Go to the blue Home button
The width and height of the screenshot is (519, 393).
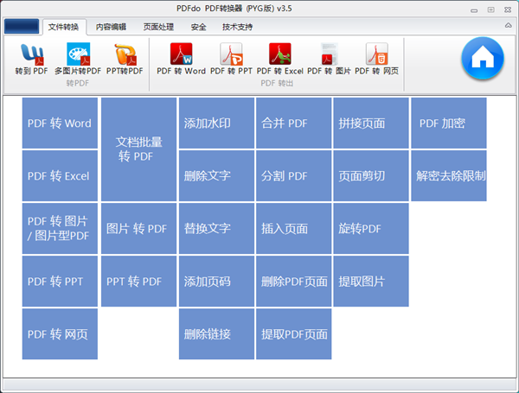pyautogui.click(x=483, y=59)
